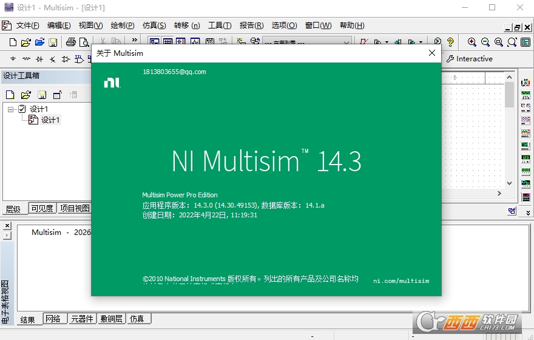This screenshot has width=534, height=340.
Task: Open the 工具(T) menu
Action: pyautogui.click(x=220, y=25)
